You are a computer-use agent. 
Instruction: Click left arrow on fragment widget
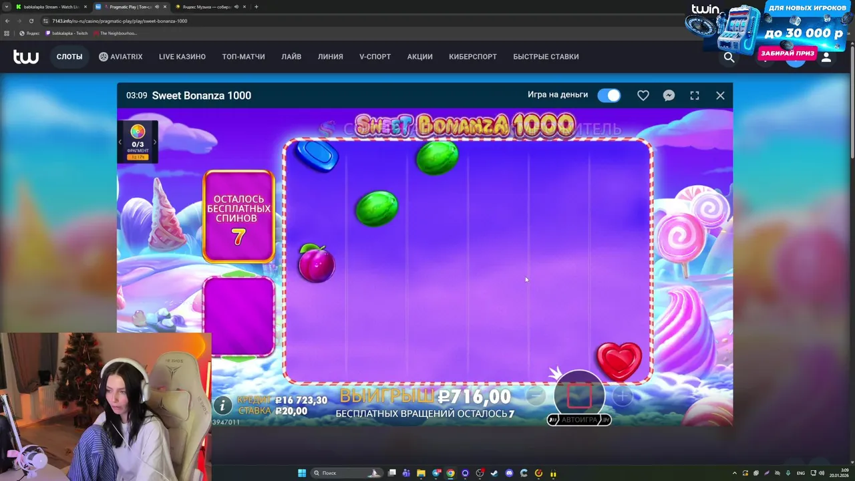[x=120, y=142]
